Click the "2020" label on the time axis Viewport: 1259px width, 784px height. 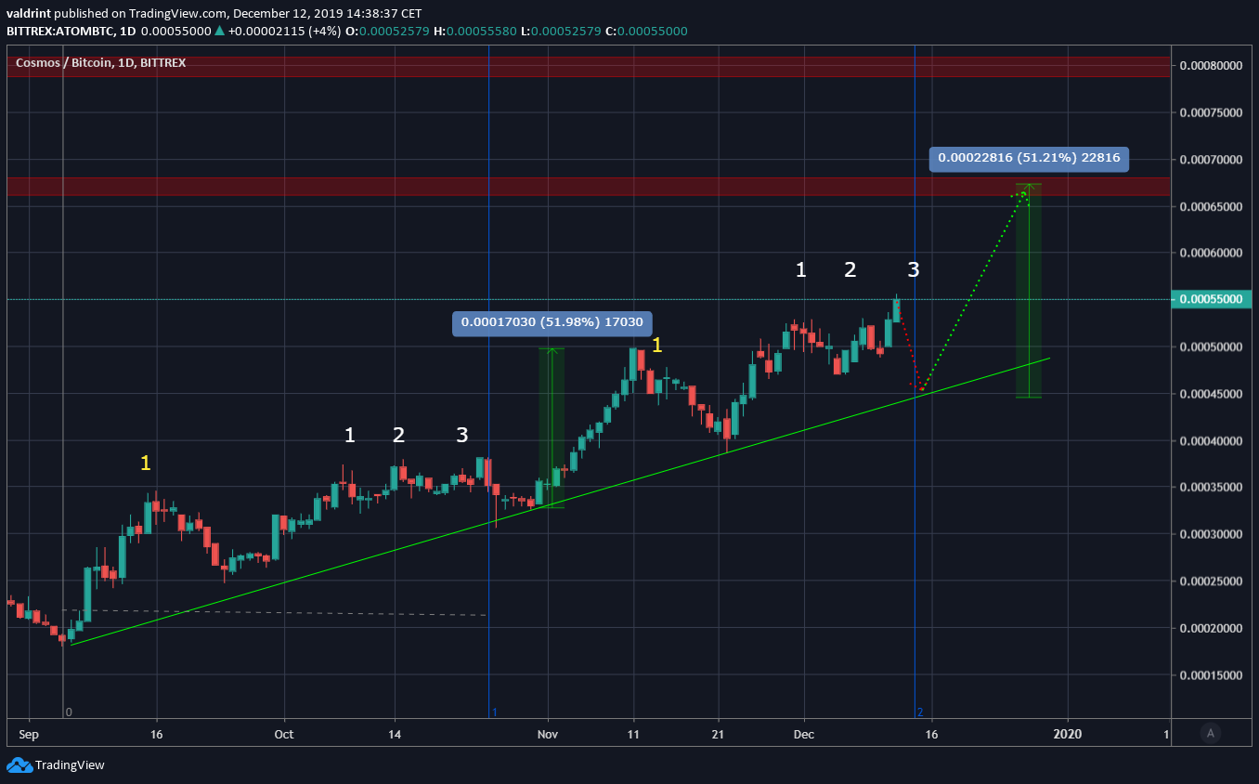point(1069,734)
